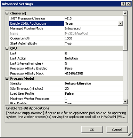This screenshot has width=133, height=138.
Task: Click the scrollbar down arrow
Action: [x=125, y=101]
